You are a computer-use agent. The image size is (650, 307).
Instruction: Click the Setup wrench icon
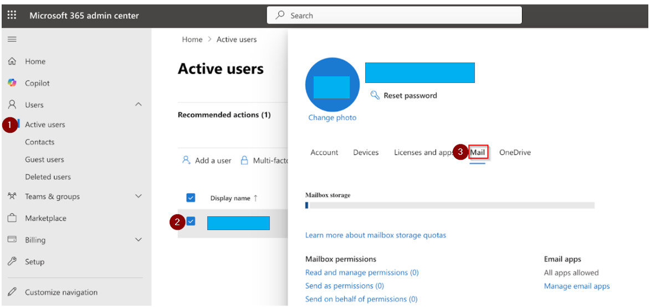(12, 262)
